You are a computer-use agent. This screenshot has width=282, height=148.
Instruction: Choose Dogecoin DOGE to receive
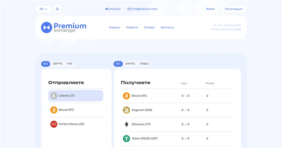177,110
